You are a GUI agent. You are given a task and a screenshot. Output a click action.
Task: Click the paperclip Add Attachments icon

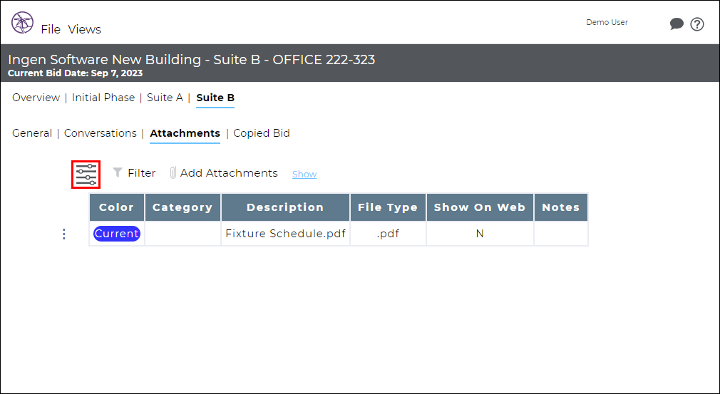pyautogui.click(x=173, y=173)
